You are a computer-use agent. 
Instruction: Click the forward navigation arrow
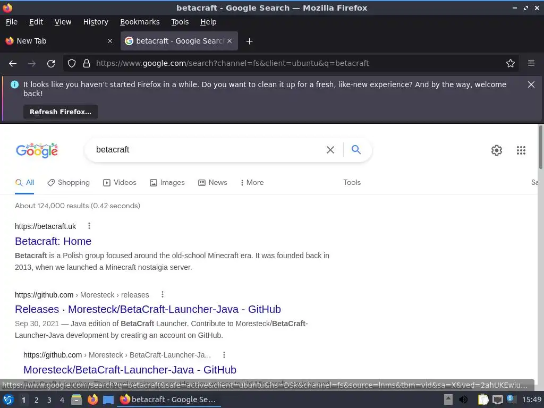point(32,64)
